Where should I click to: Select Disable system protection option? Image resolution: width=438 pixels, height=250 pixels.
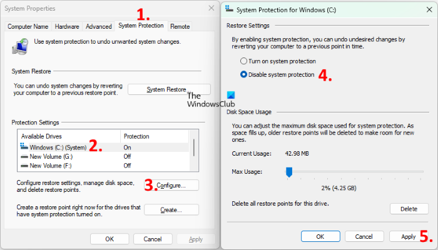[245, 74]
